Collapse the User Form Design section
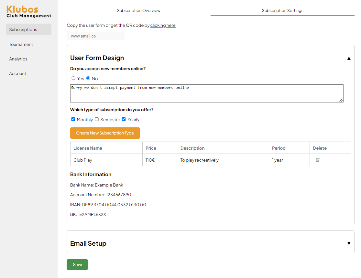Viewport: 361px width, 278px height. pos(349,58)
